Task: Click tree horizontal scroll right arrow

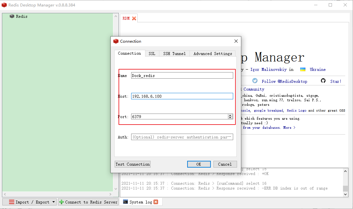Action: click(x=110, y=194)
